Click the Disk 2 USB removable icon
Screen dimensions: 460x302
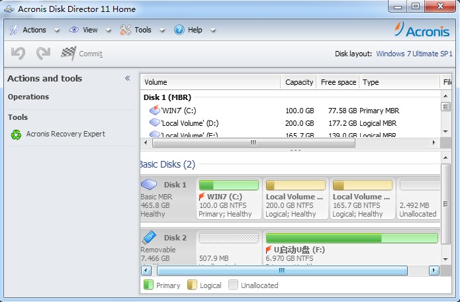click(149, 237)
